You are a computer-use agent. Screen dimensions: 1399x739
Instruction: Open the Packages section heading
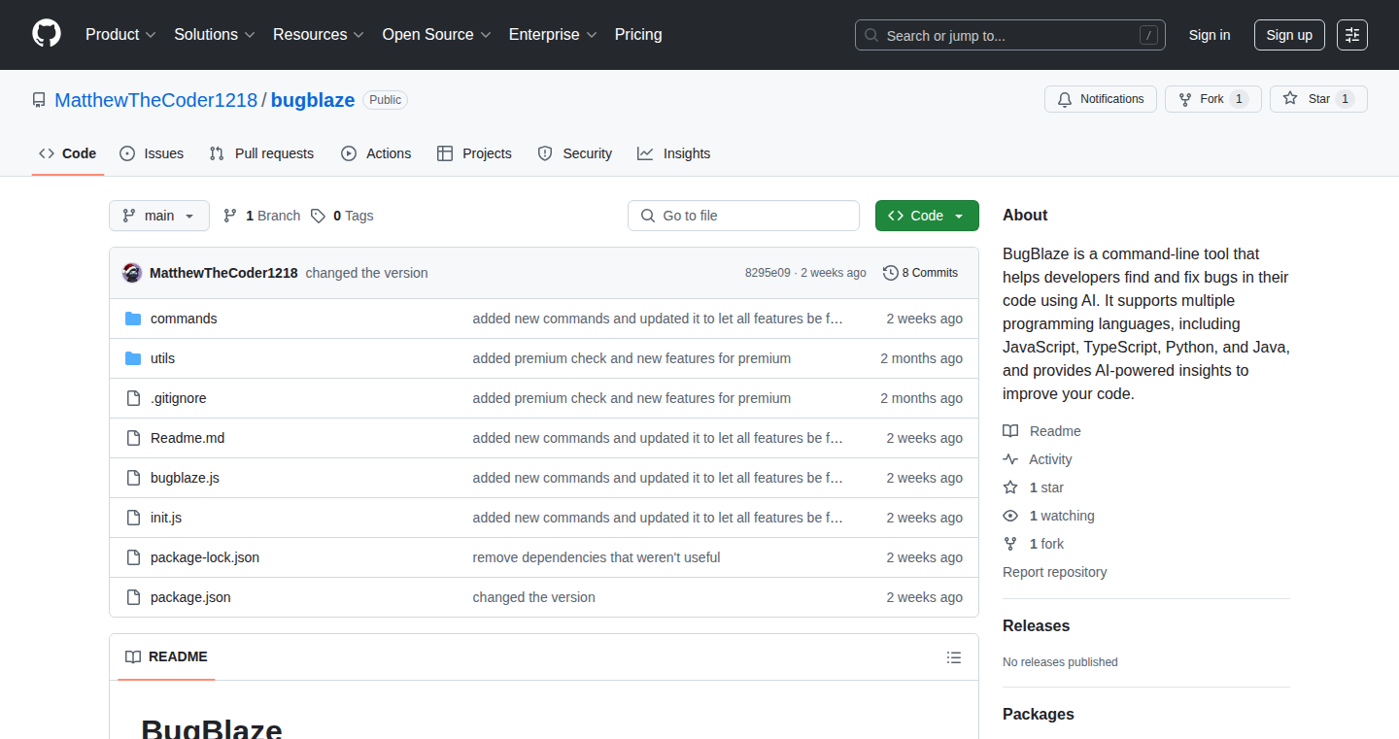(1039, 715)
